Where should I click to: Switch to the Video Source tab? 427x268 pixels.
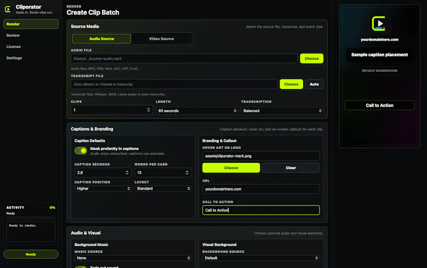(x=162, y=38)
